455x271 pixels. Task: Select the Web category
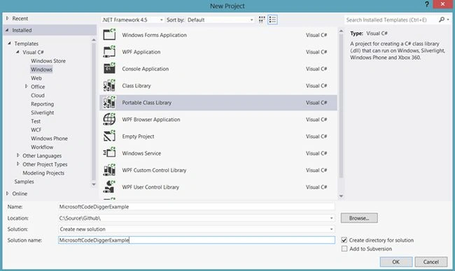click(x=36, y=78)
